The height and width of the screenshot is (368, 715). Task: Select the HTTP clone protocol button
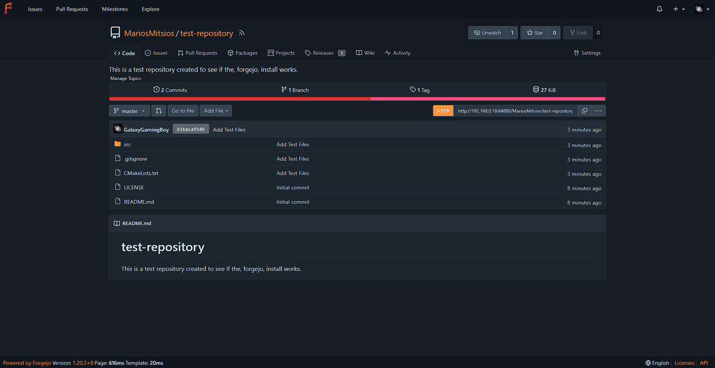pos(442,111)
